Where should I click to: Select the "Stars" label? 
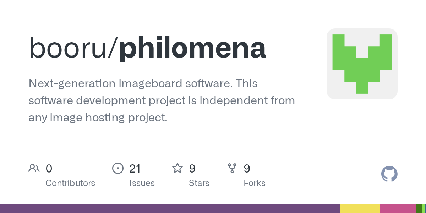click(199, 183)
